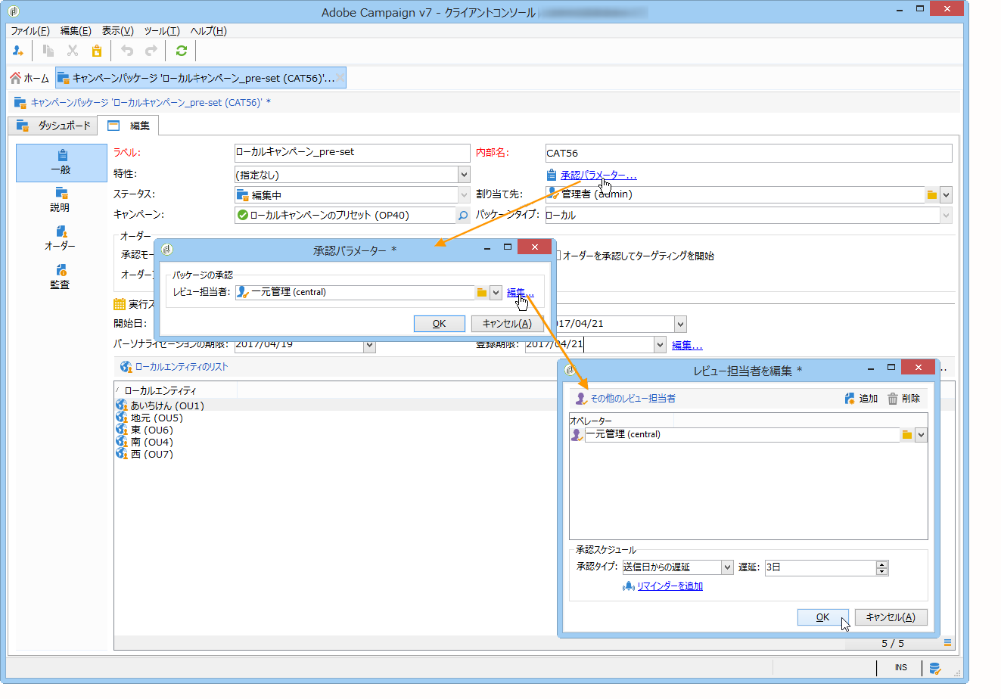
Task: Open the ローカルエンティティのリスト link
Action: [x=182, y=367]
